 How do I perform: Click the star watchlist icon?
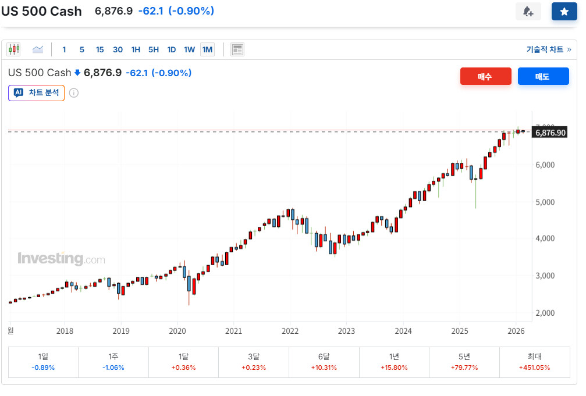564,12
